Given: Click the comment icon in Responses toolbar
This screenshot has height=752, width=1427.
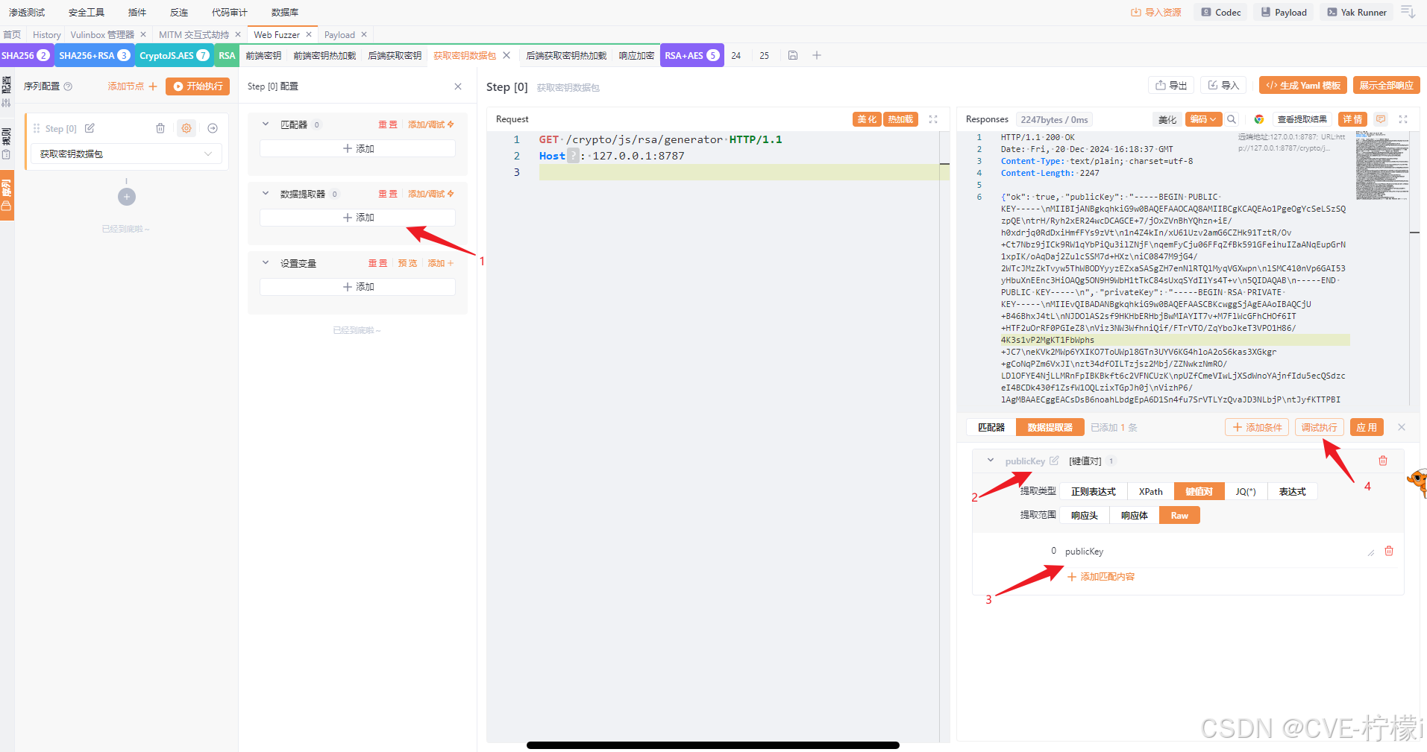Looking at the screenshot, I should (1381, 119).
